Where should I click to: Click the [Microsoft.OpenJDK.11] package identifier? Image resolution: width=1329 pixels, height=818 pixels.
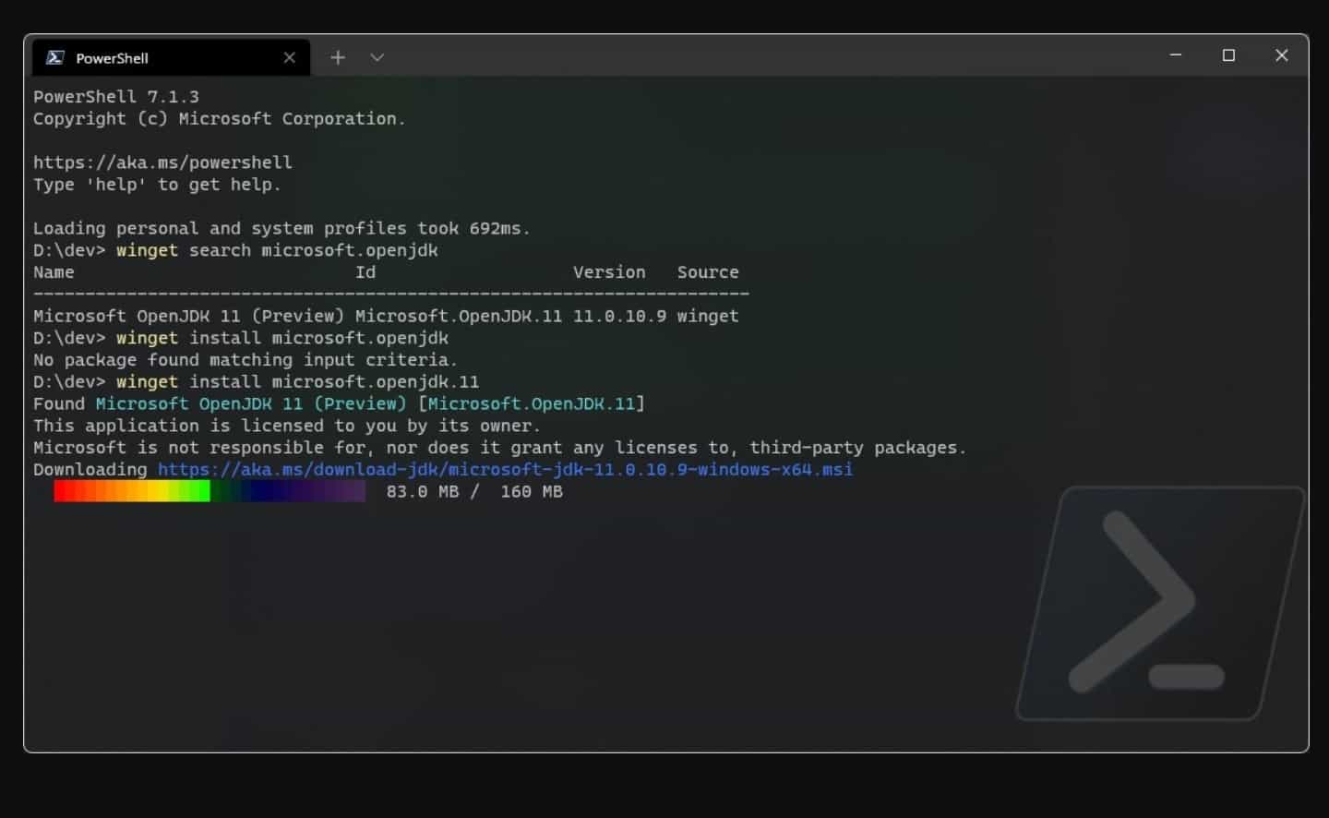coord(532,403)
